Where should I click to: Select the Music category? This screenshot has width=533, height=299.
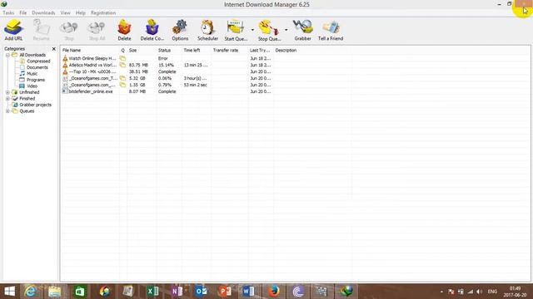tap(32, 74)
